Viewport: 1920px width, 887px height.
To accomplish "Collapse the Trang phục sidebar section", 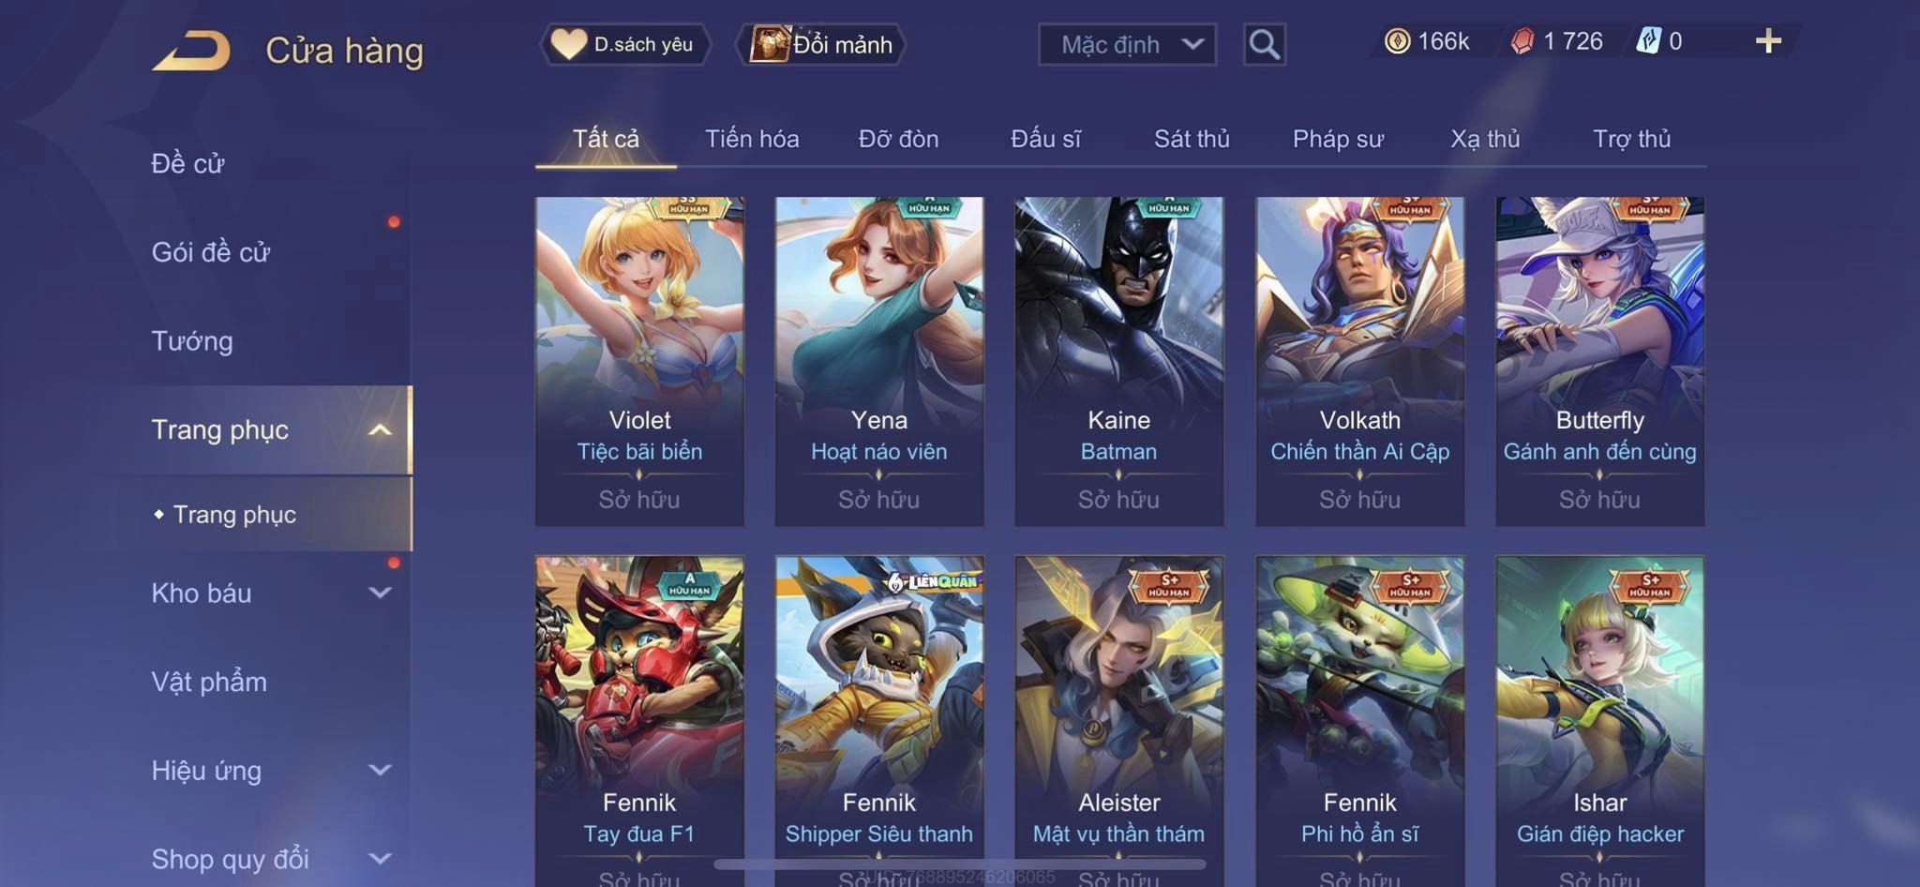I will tap(380, 429).
